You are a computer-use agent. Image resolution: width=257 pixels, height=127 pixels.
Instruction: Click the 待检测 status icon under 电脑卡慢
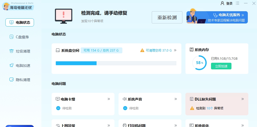coord(58,108)
